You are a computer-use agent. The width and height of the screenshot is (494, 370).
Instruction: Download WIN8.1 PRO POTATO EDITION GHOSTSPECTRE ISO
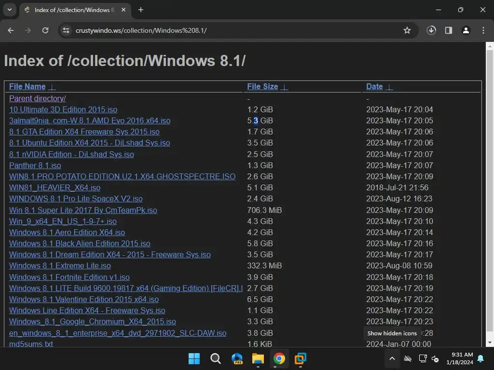pos(122,176)
